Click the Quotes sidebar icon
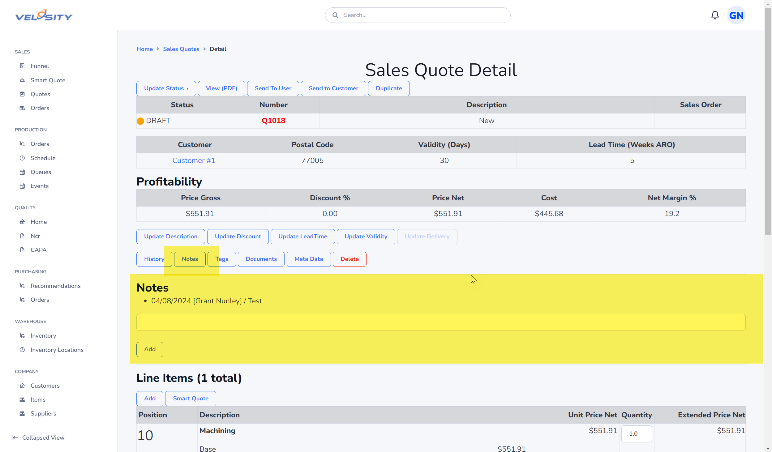The image size is (772, 452). click(22, 94)
